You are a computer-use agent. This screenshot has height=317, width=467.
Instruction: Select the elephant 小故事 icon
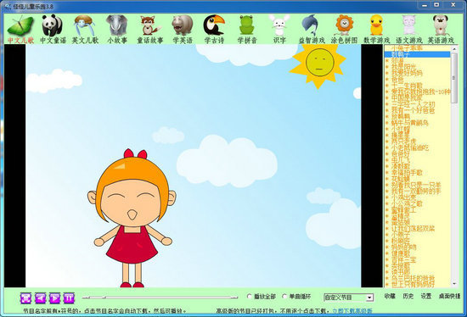(117, 29)
